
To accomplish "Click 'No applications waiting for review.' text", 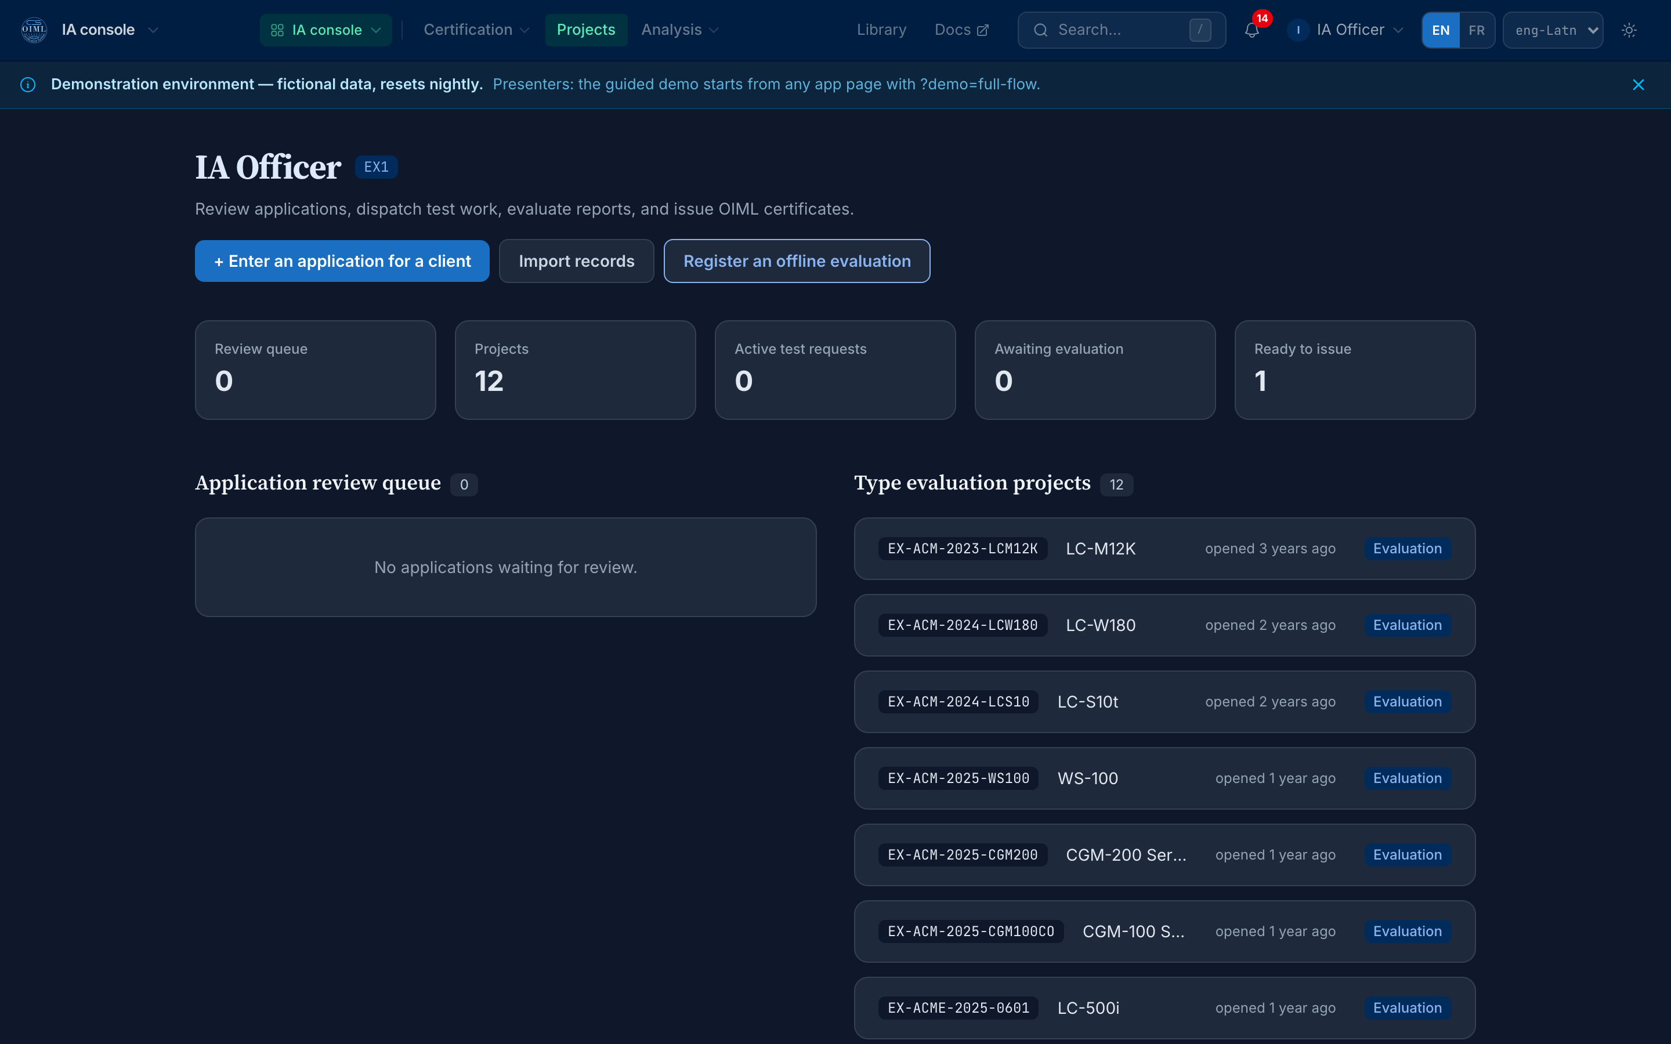I will click(x=505, y=568).
